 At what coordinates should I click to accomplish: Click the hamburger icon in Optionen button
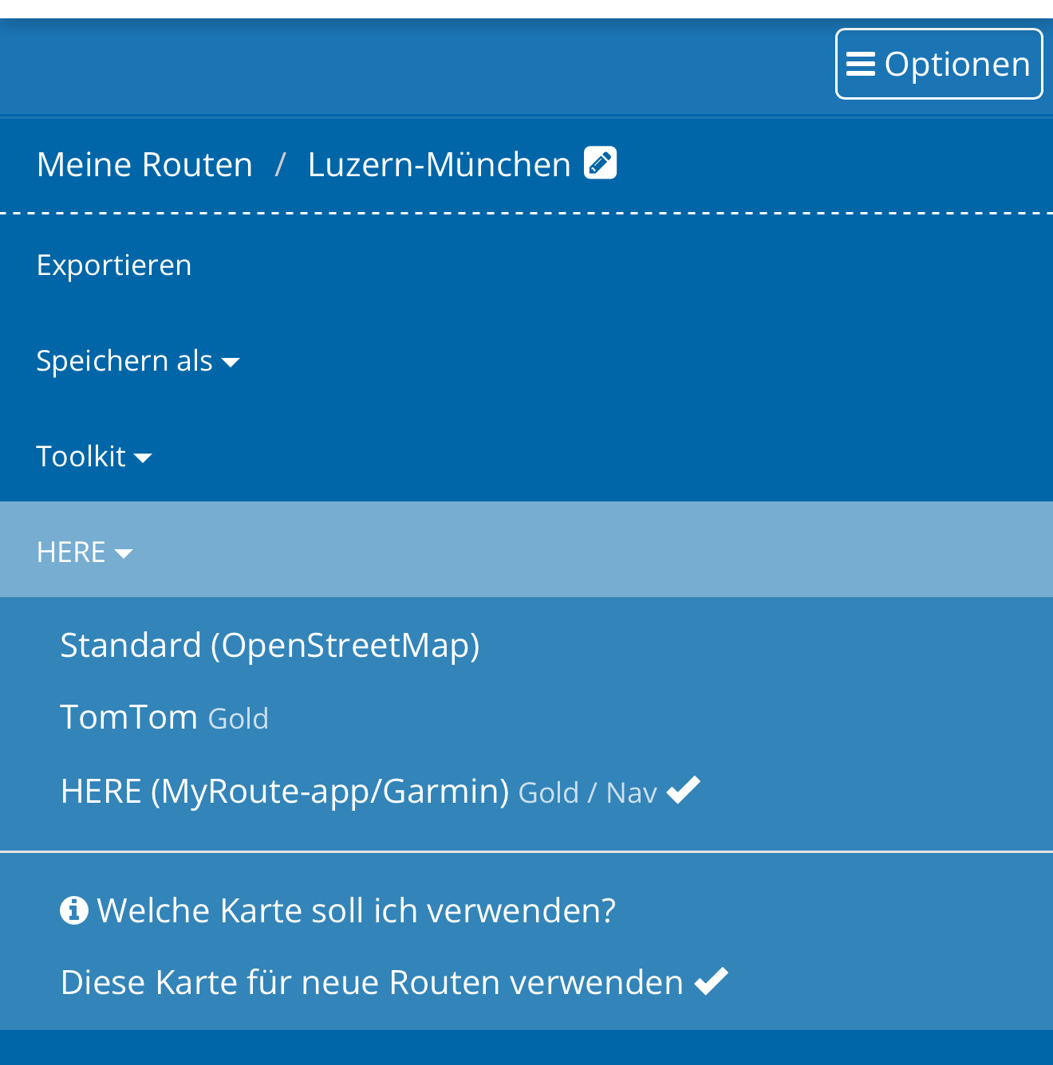point(861,64)
